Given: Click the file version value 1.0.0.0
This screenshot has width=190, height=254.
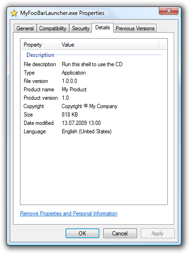Looking at the screenshot, I should (70, 81).
